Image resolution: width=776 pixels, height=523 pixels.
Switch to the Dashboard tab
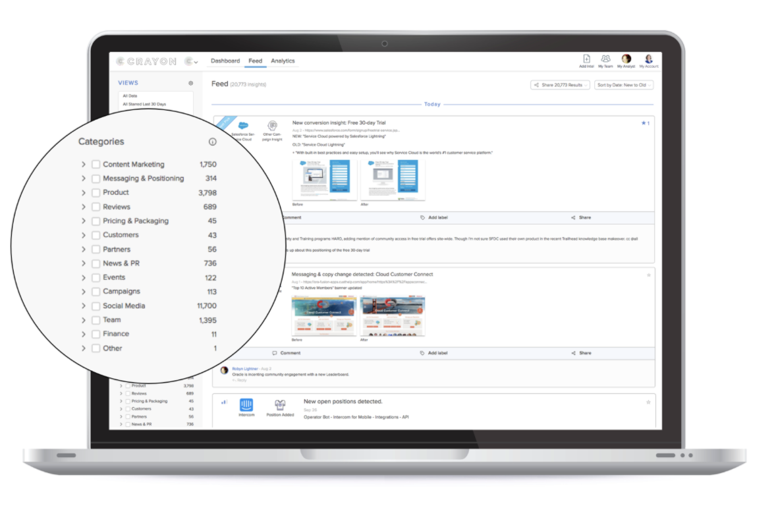click(x=225, y=61)
